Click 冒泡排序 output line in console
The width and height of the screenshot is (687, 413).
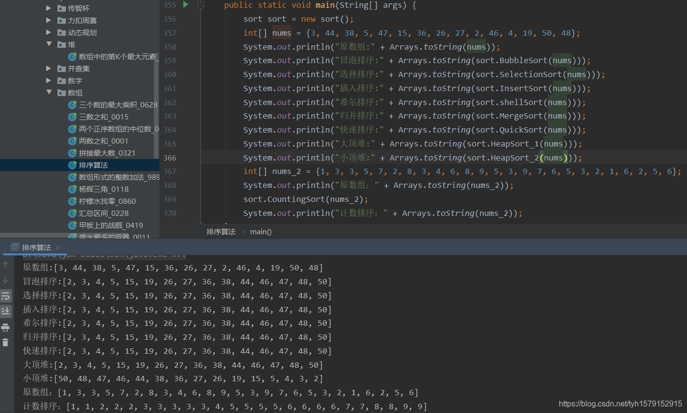click(x=177, y=282)
